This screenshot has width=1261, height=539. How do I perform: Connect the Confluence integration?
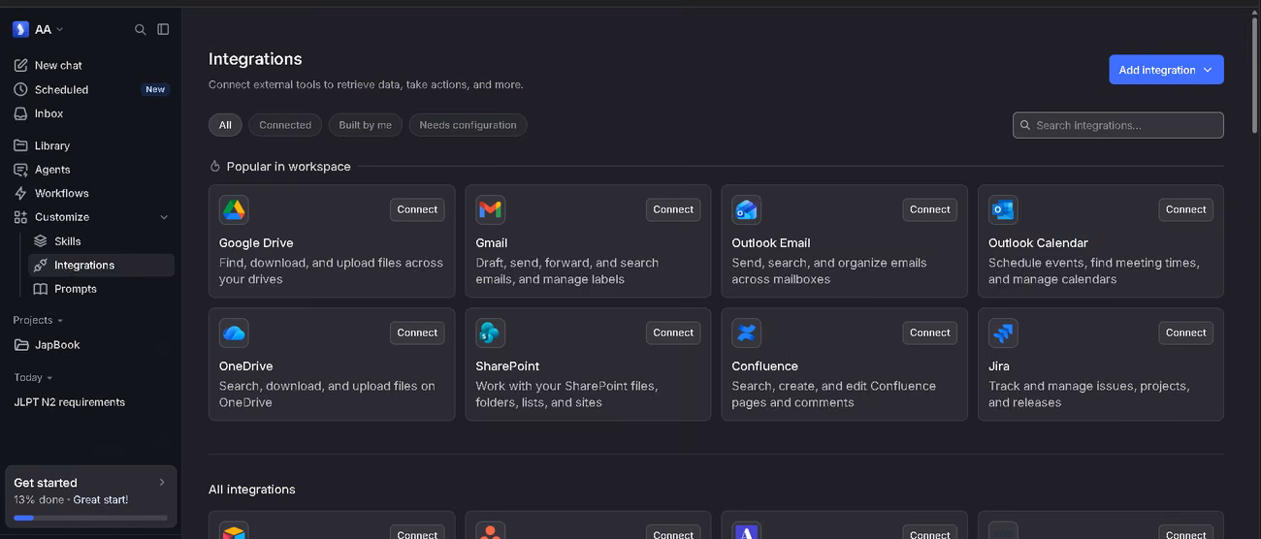pos(929,333)
